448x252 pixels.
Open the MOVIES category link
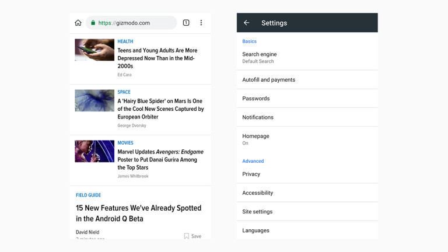pyautogui.click(x=125, y=143)
